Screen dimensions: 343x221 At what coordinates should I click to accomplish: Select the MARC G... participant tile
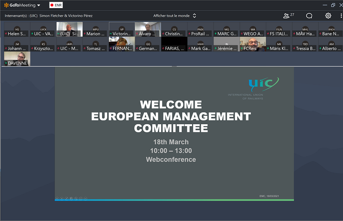coord(227,29)
